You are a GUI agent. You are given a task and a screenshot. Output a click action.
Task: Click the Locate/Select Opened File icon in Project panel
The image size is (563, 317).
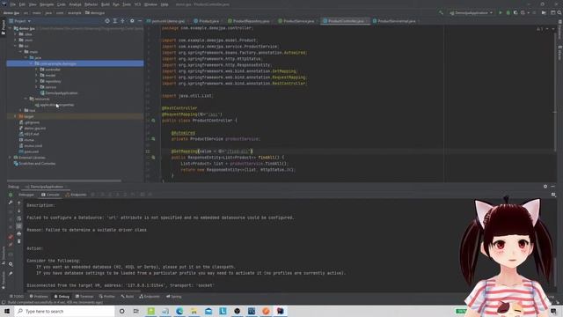pyautogui.click(x=107, y=21)
